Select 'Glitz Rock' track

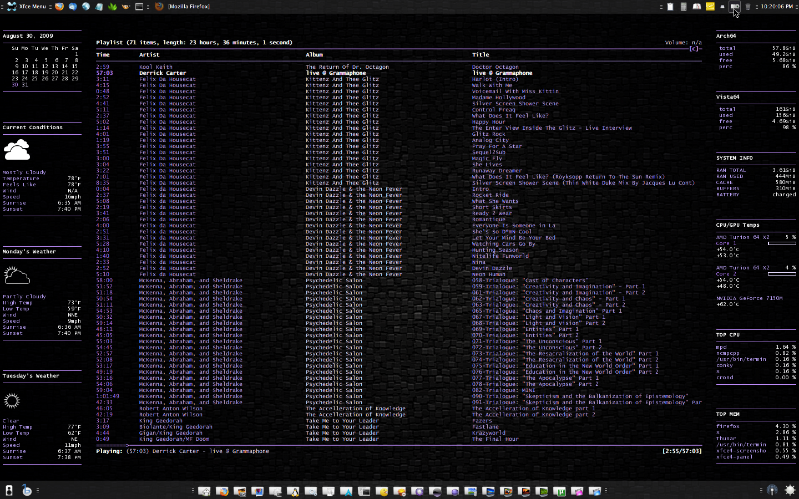click(489, 134)
